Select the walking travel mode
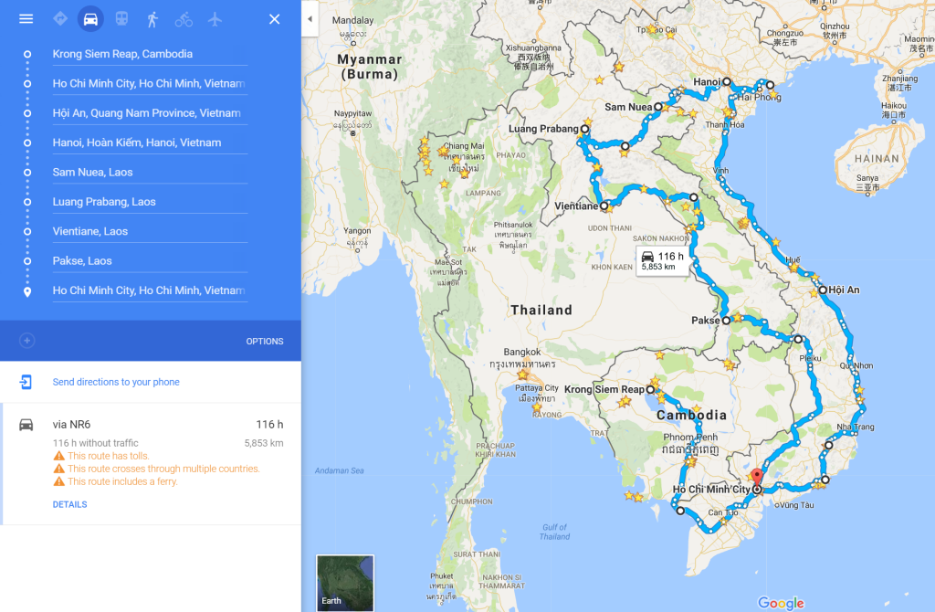The height and width of the screenshot is (612, 935). (152, 19)
